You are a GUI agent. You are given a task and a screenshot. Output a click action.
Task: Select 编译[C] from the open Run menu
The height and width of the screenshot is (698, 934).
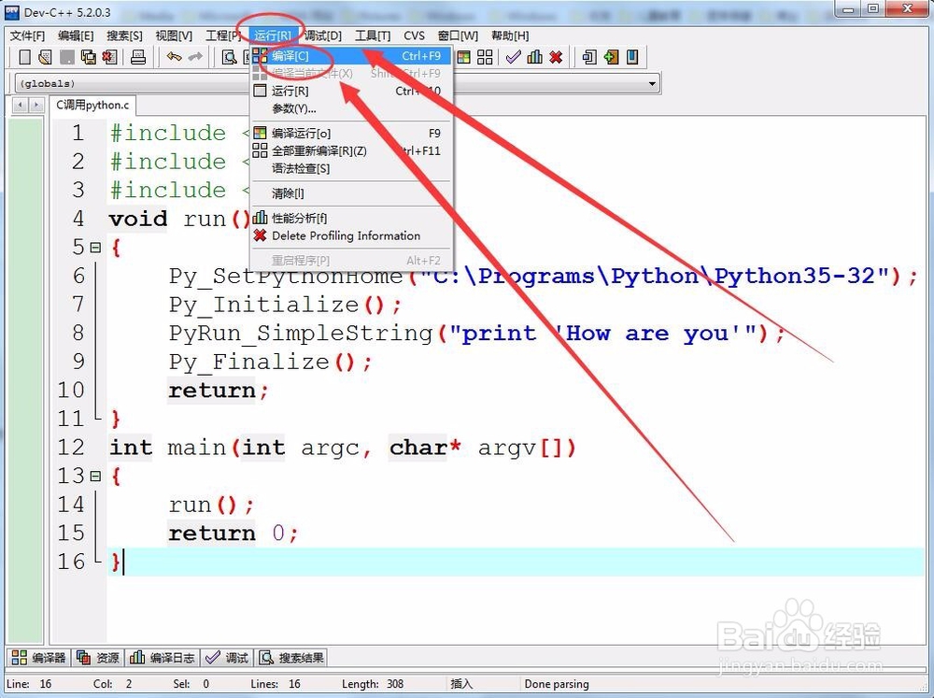(x=290, y=56)
